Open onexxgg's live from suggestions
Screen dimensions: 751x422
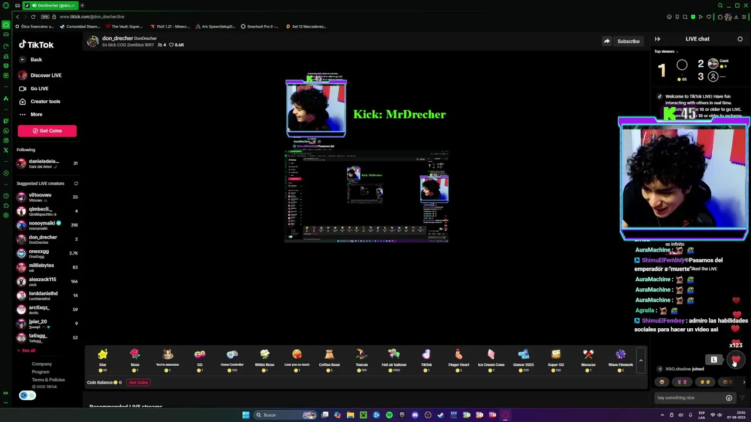[47, 253]
